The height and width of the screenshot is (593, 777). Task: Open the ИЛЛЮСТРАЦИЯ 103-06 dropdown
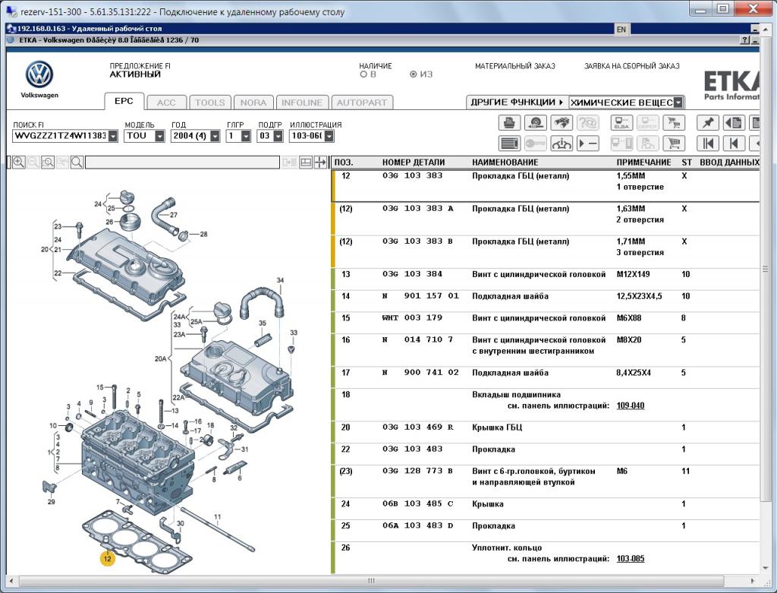pos(329,136)
